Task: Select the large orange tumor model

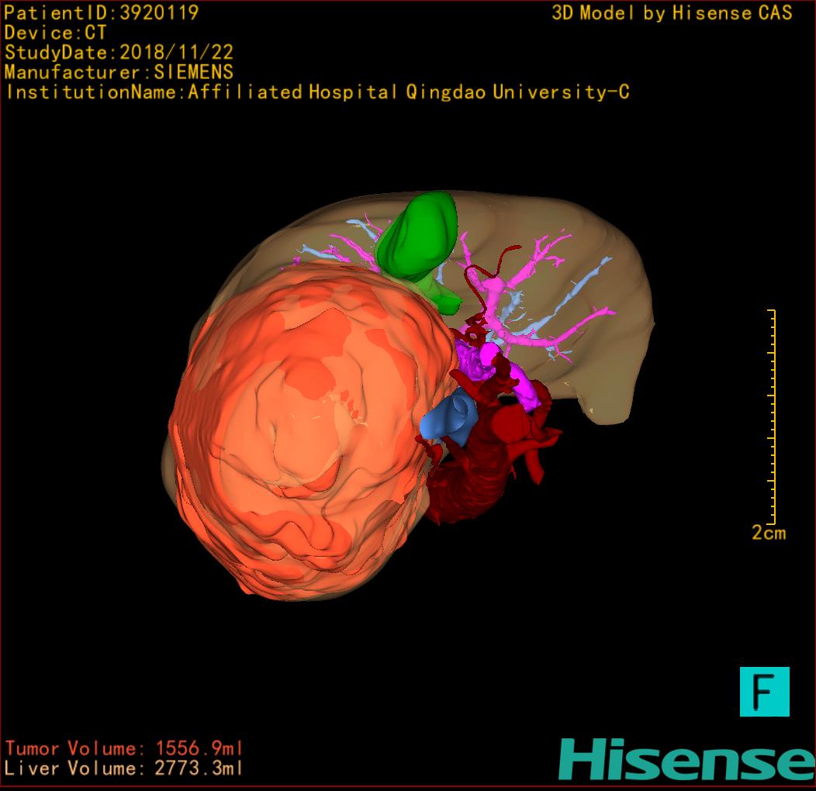Action: click(x=303, y=434)
